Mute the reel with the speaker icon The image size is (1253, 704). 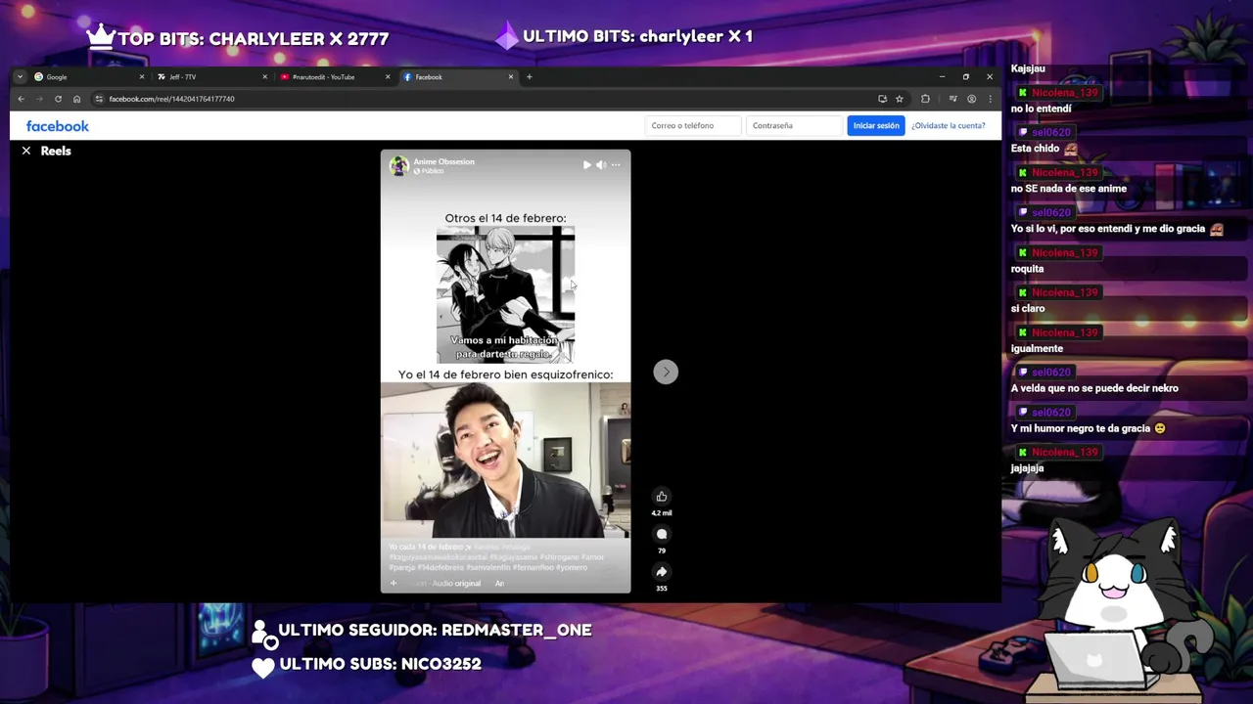click(x=601, y=165)
